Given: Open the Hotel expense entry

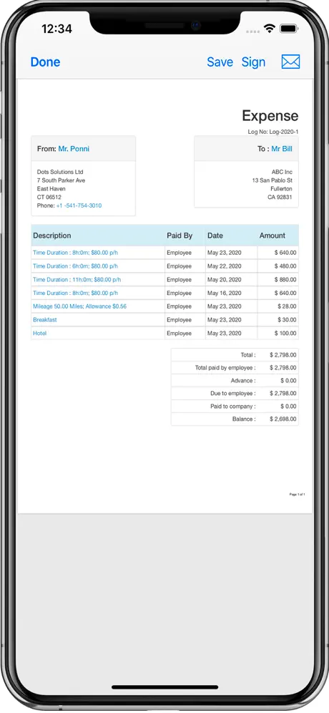Looking at the screenshot, I should [39, 334].
